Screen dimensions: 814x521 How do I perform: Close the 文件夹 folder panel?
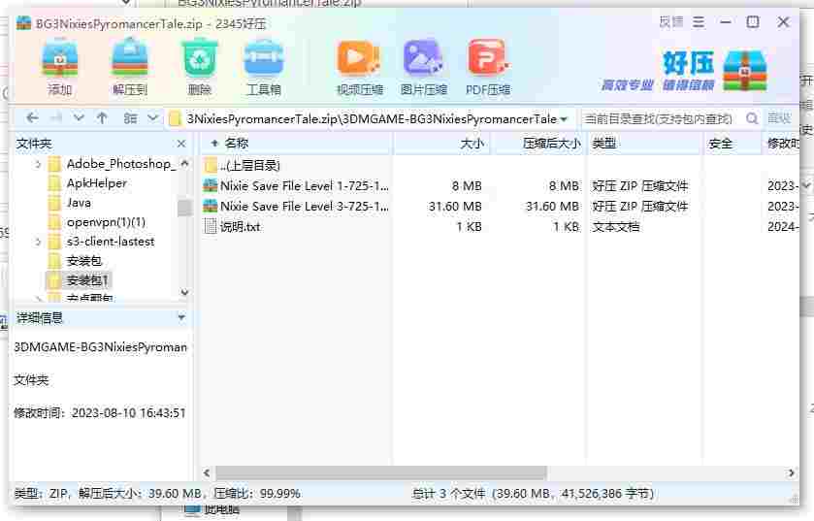click(181, 144)
